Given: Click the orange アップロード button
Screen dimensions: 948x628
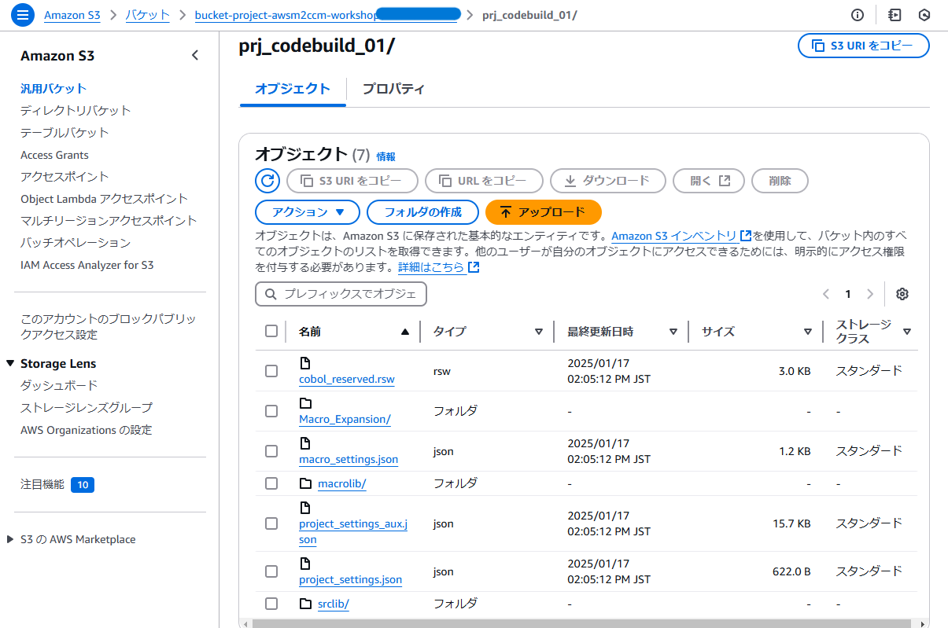Looking at the screenshot, I should click(544, 212).
